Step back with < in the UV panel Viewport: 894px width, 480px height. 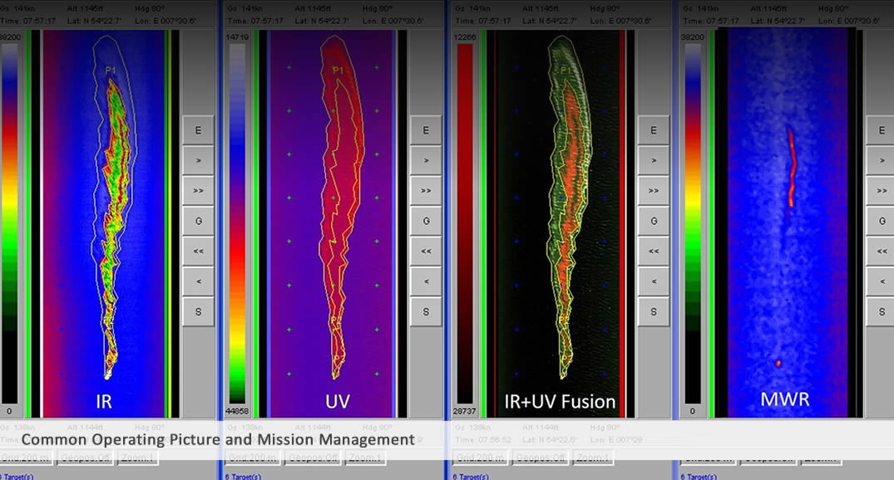point(425,282)
